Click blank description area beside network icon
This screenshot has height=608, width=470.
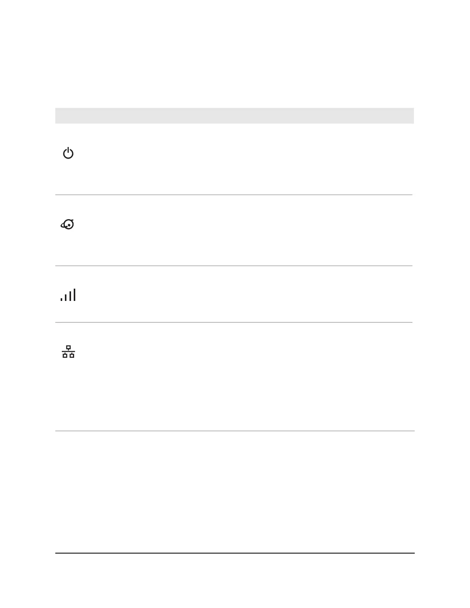pos(246,377)
